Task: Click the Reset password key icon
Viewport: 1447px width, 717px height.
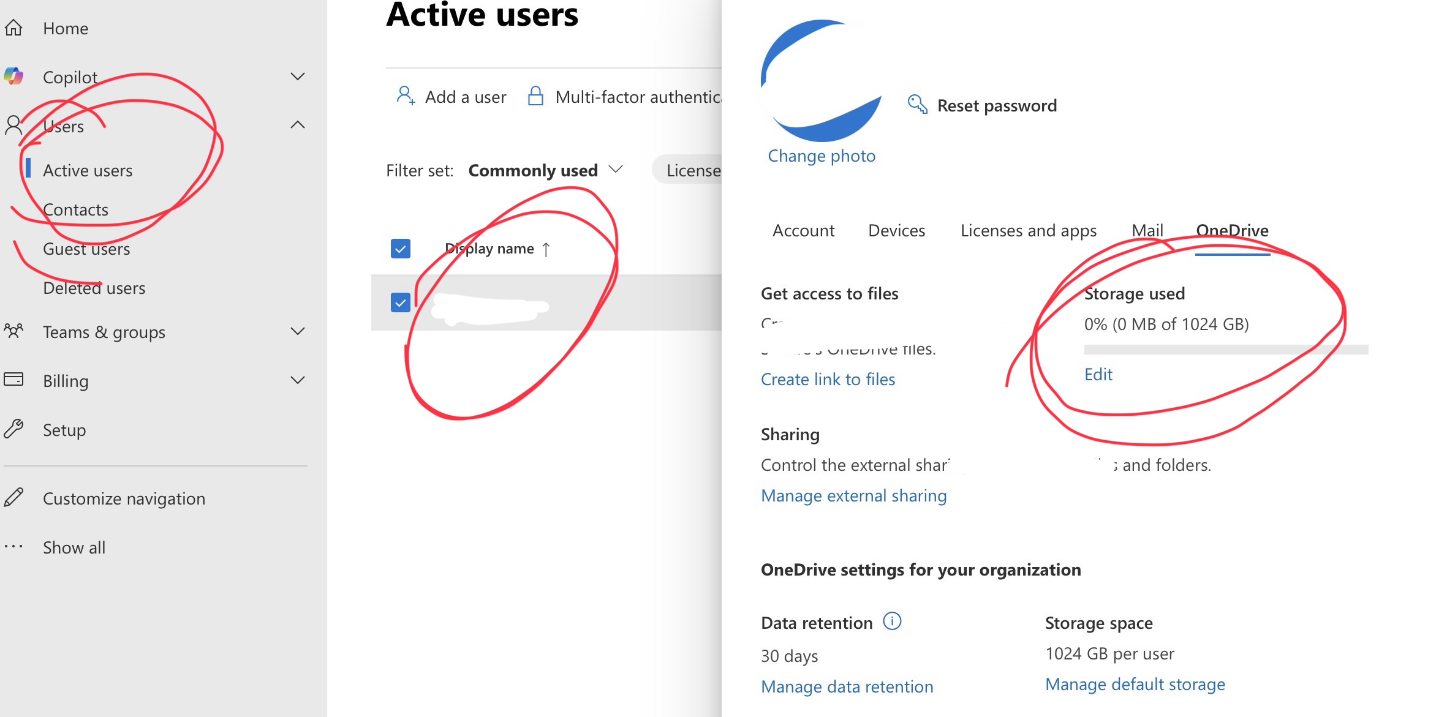Action: tap(917, 105)
